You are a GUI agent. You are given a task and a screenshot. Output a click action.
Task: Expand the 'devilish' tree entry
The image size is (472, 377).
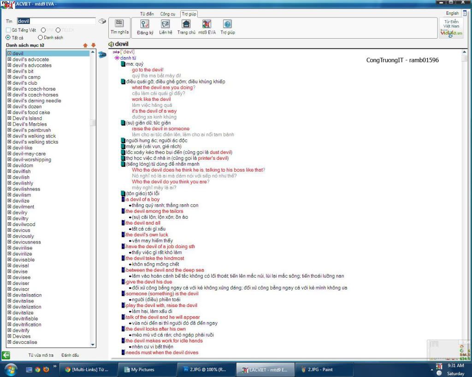[9, 177]
